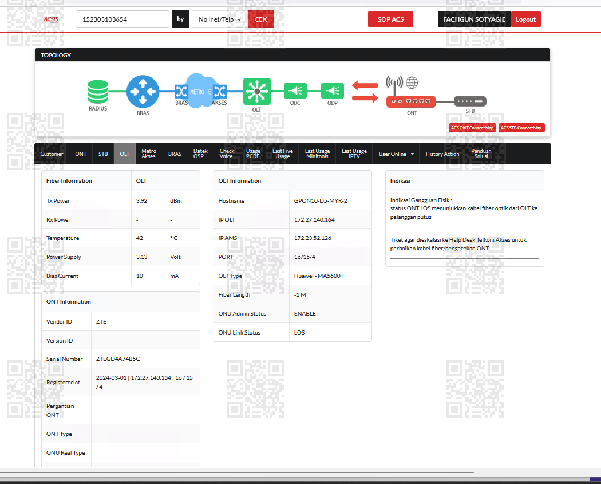This screenshot has height=484, width=601.
Task: Switch to the Customer tab
Action: tap(52, 154)
